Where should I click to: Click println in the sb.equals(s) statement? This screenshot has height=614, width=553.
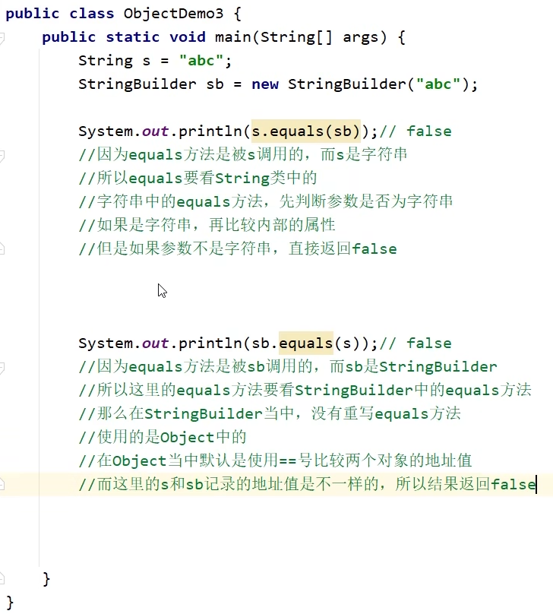210,343
